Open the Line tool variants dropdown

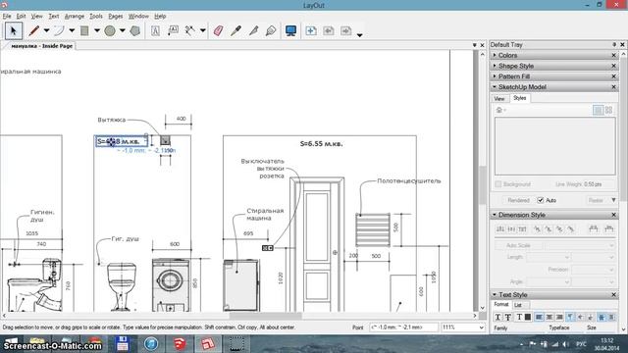[46, 30]
